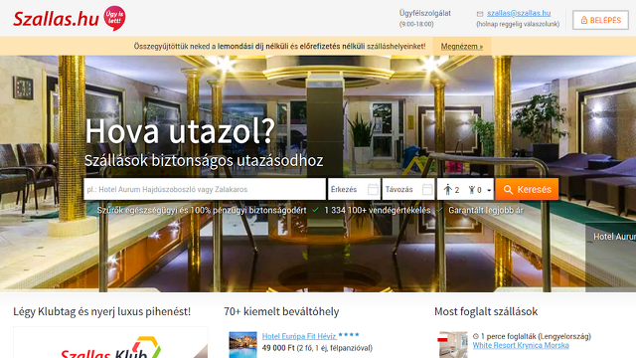This screenshot has height=358, width=636.
Task: Click the red 'Úgy is lett!' speech bubble badge
Action: (x=115, y=18)
